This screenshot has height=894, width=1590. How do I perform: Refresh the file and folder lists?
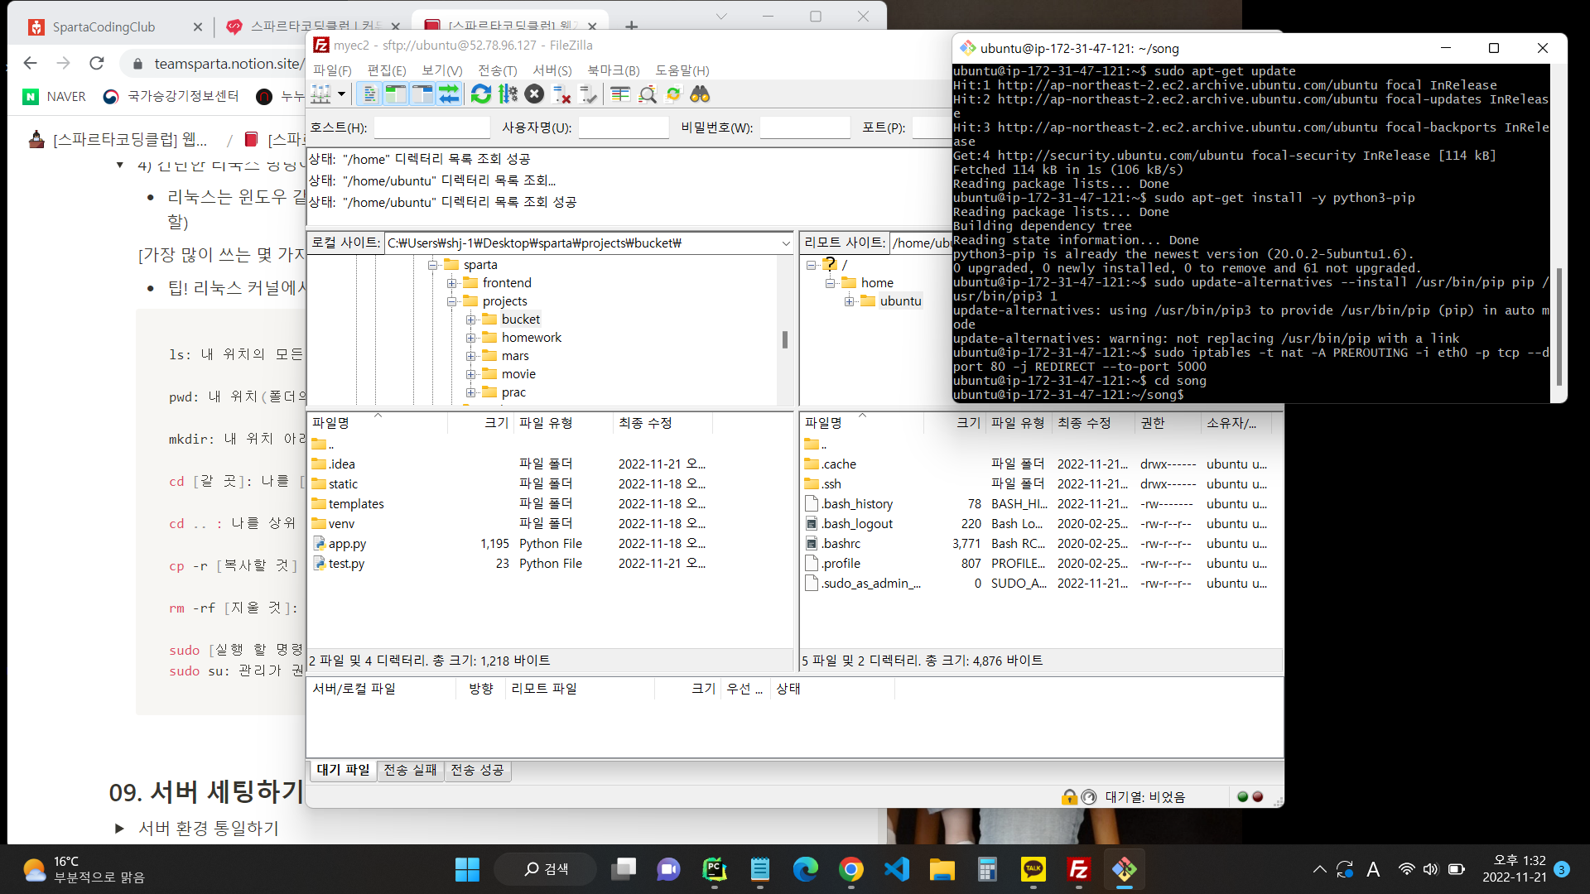click(481, 94)
